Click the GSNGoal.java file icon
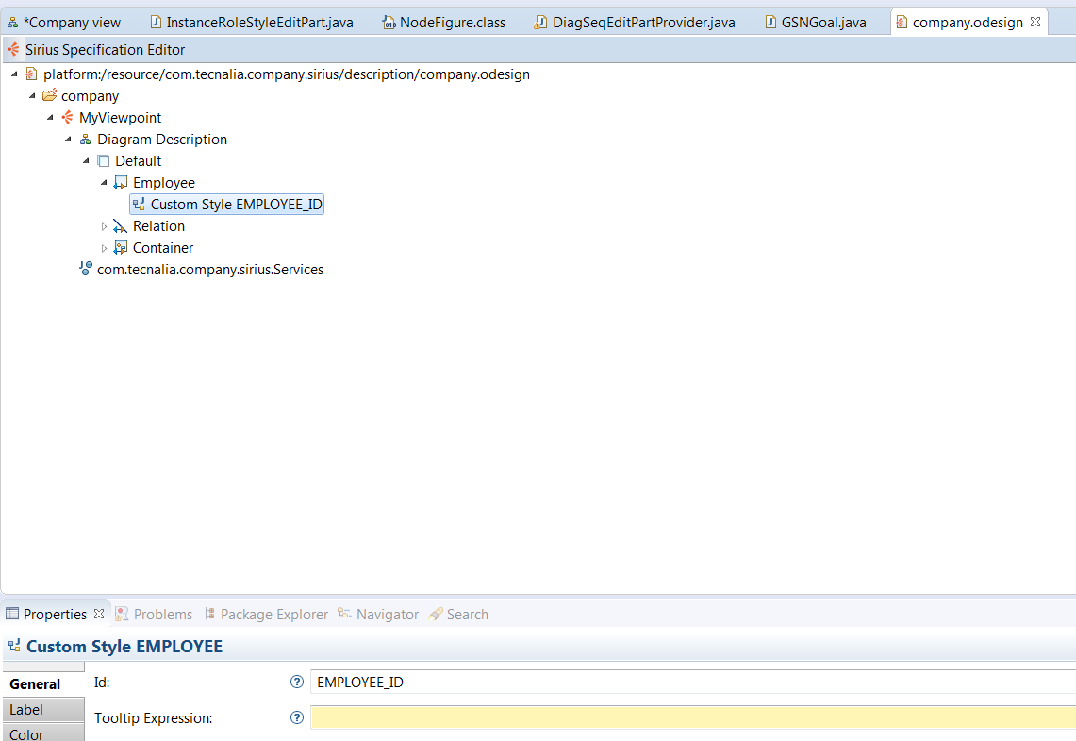This screenshot has width=1076, height=741. point(770,22)
